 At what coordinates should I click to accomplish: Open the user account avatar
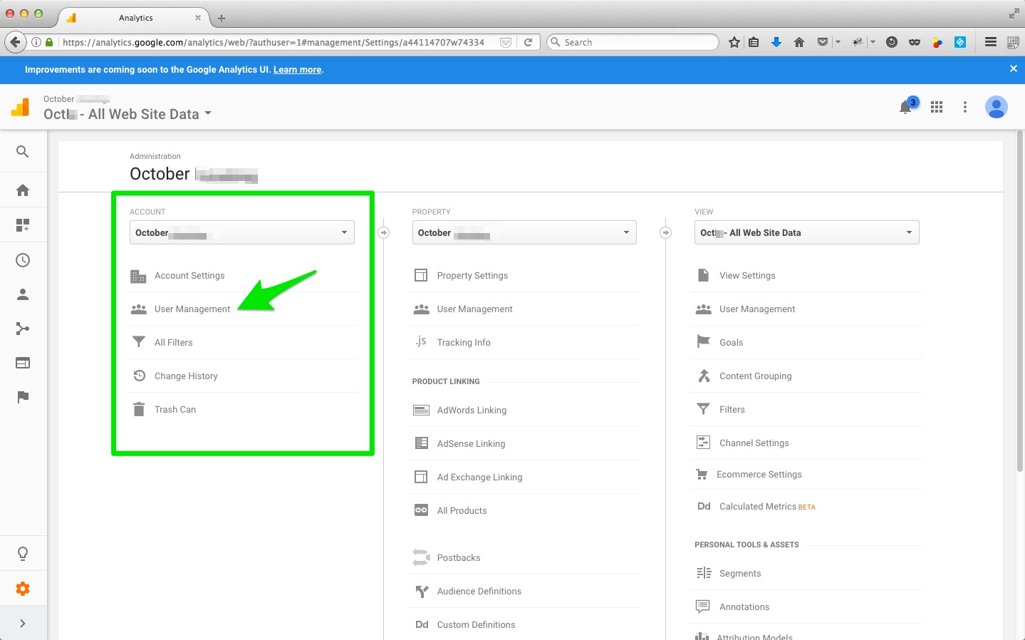(996, 107)
